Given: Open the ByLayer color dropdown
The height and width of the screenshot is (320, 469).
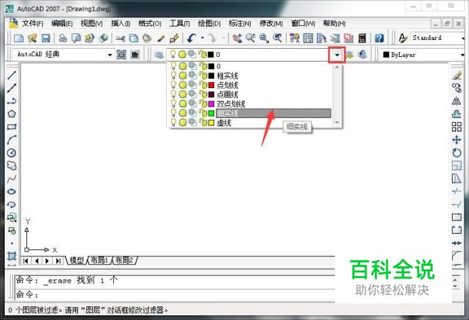Looking at the screenshot, I should pos(462,55).
